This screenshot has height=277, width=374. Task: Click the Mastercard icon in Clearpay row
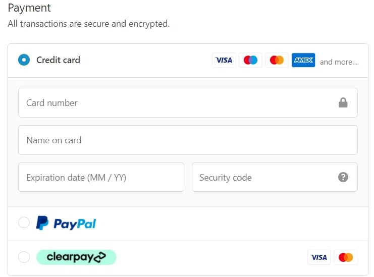[346, 257]
